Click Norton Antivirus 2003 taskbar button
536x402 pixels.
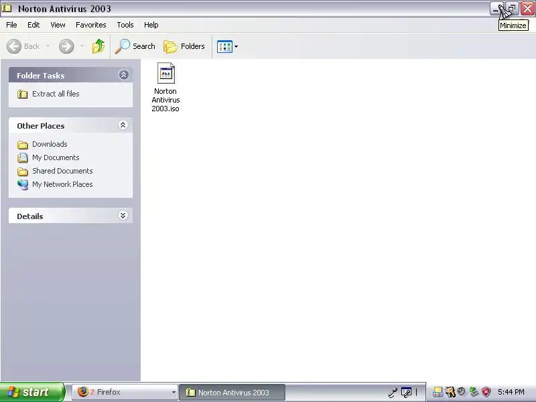[x=232, y=393]
